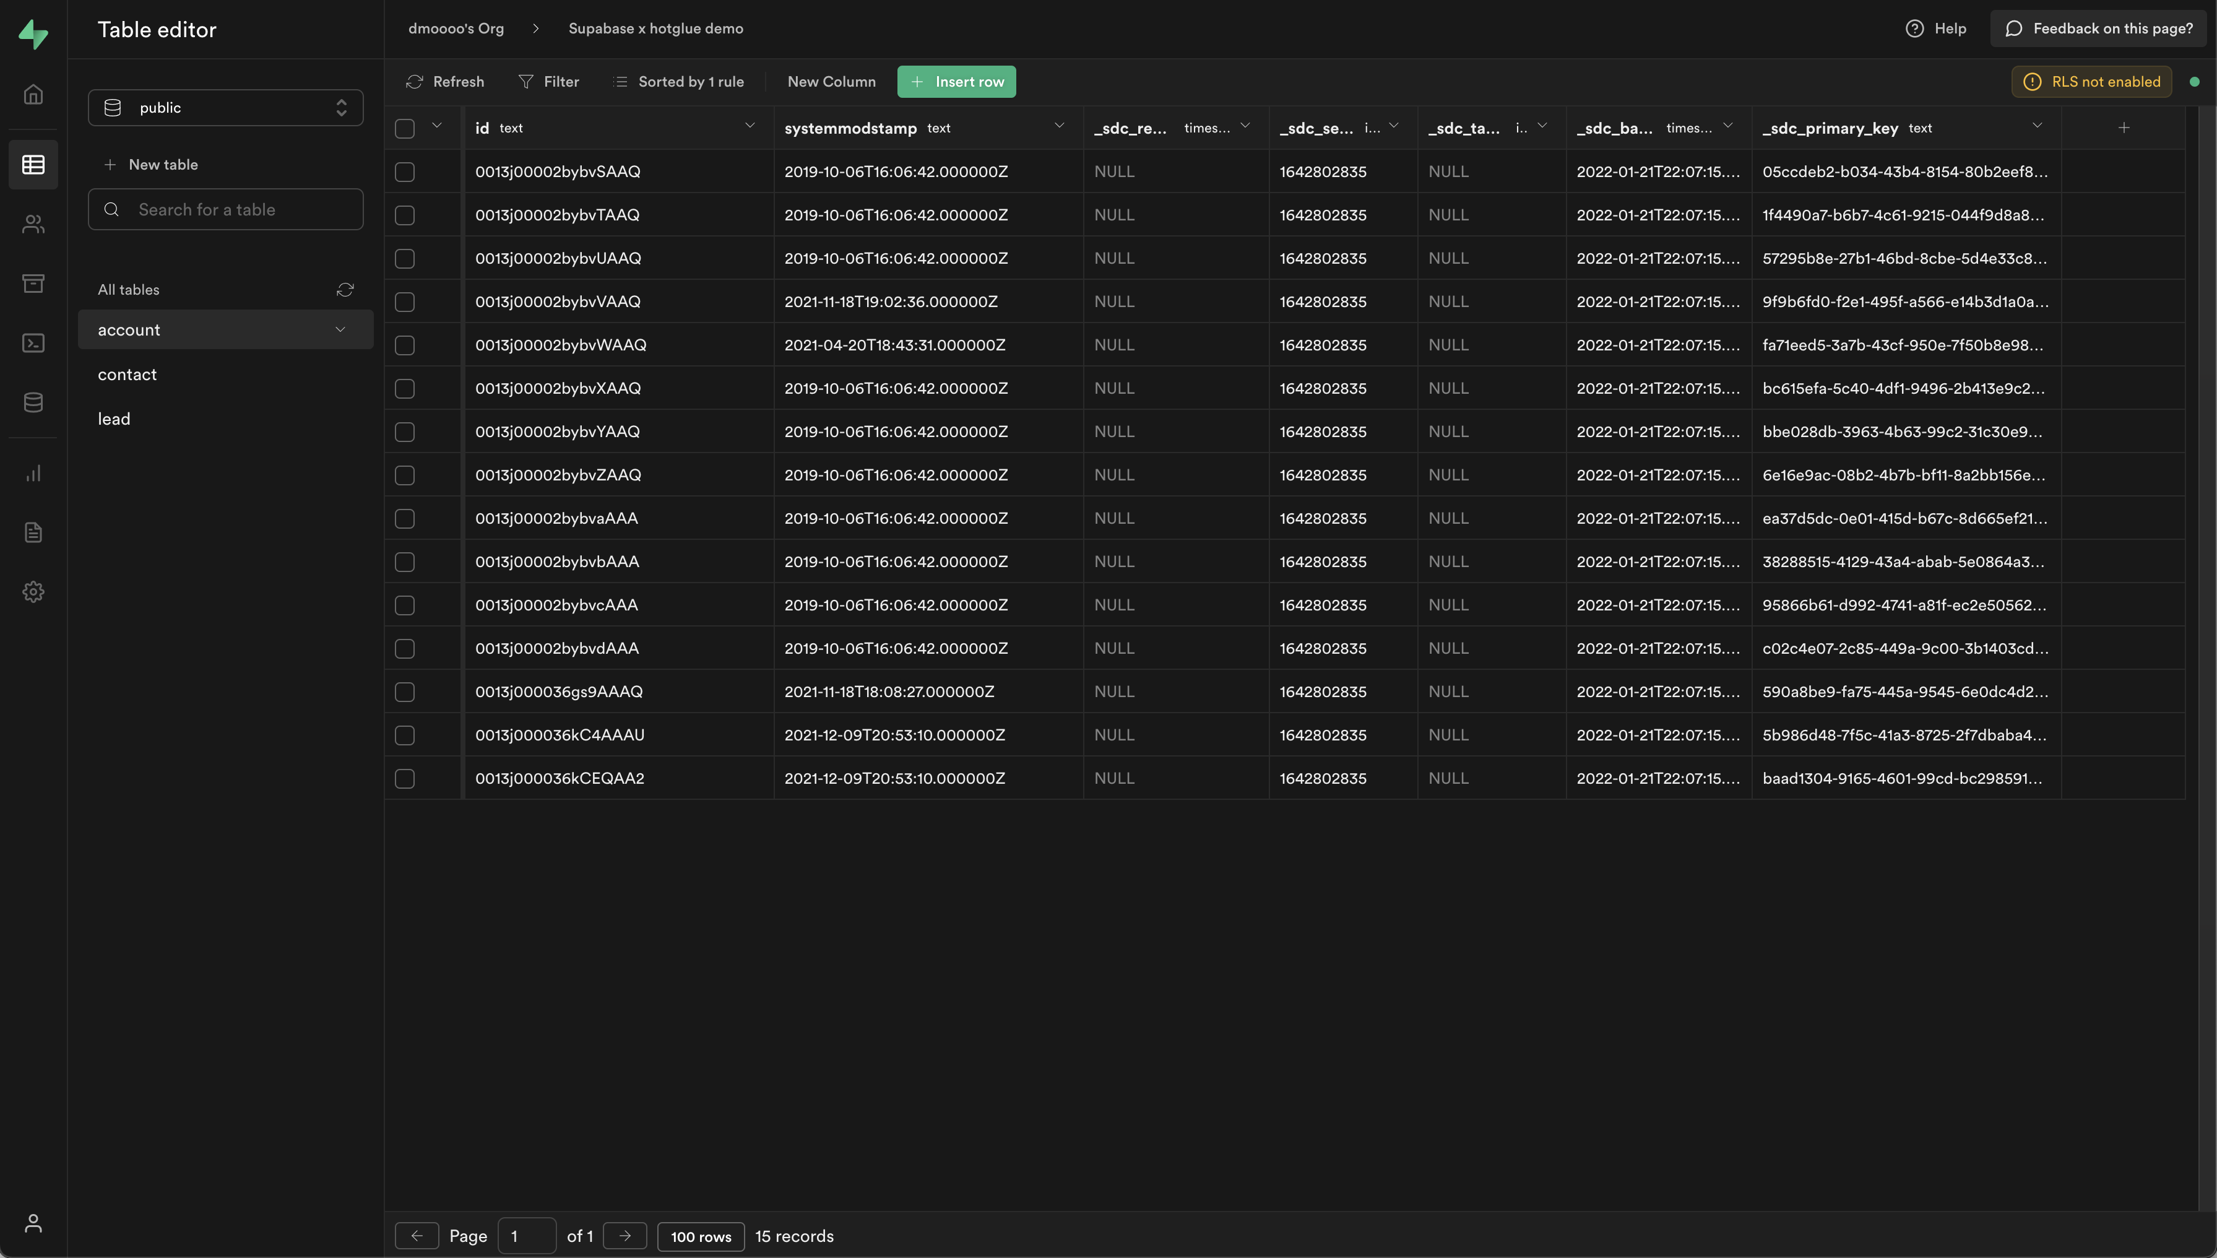This screenshot has width=2217, height=1258.
Task: Go to the previous page arrow
Action: coord(417,1236)
